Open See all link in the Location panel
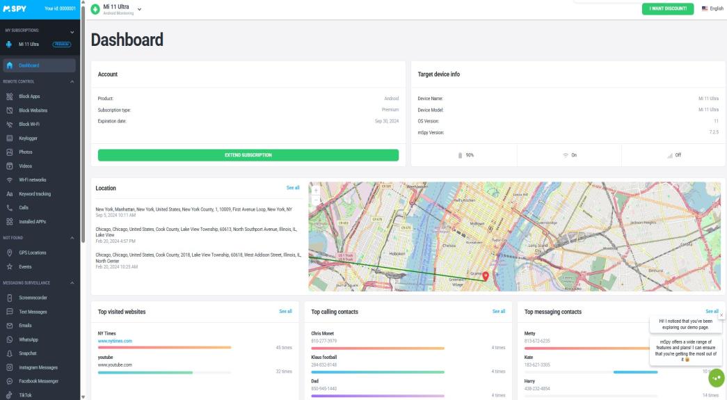Screen dimensions: 727x400 point(293,188)
